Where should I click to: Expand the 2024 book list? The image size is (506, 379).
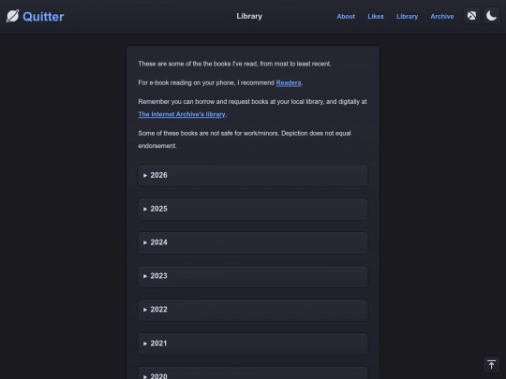click(x=253, y=242)
